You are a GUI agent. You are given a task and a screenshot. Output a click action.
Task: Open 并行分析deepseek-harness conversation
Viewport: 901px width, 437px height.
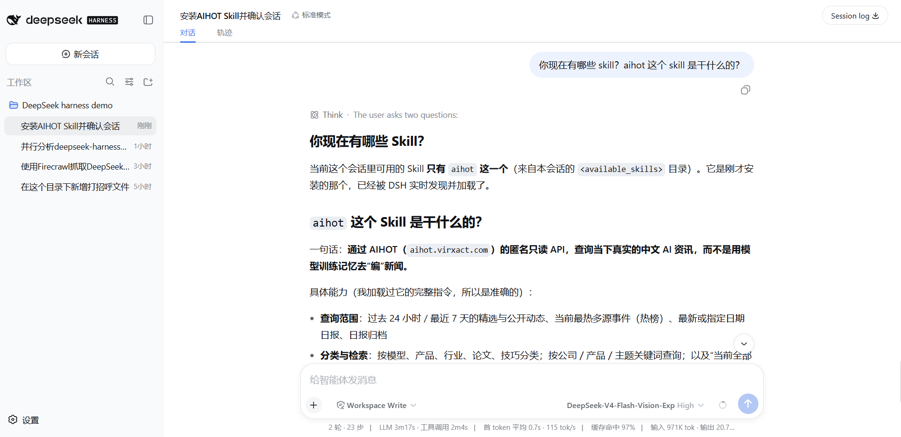[x=80, y=146]
